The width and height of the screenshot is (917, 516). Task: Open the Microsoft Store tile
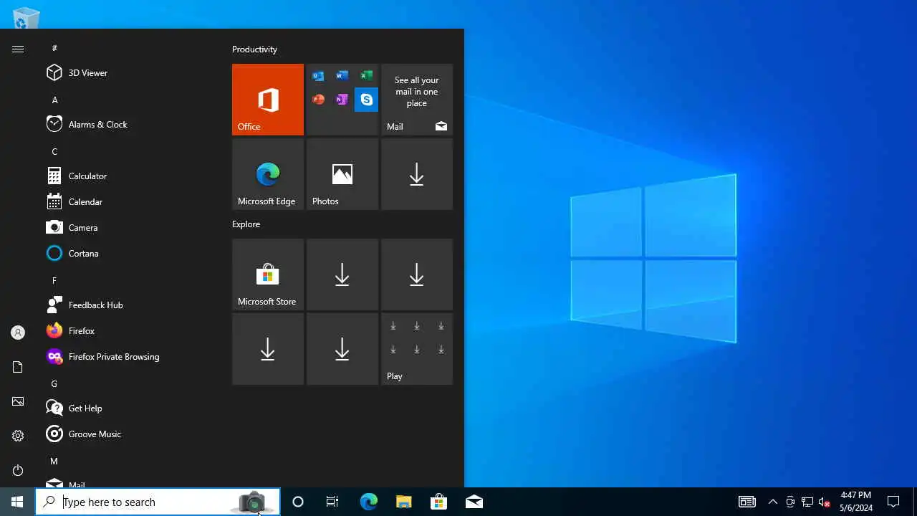pyautogui.click(x=268, y=274)
